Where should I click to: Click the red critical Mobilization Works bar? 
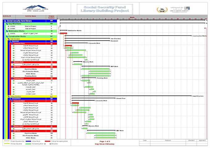pyautogui.click(x=64, y=33)
